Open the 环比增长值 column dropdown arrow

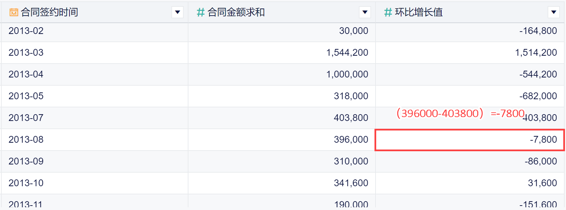[x=553, y=13]
